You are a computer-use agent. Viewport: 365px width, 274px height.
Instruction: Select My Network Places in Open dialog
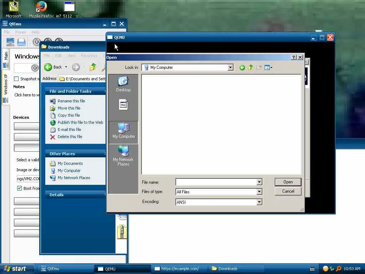pos(123,156)
